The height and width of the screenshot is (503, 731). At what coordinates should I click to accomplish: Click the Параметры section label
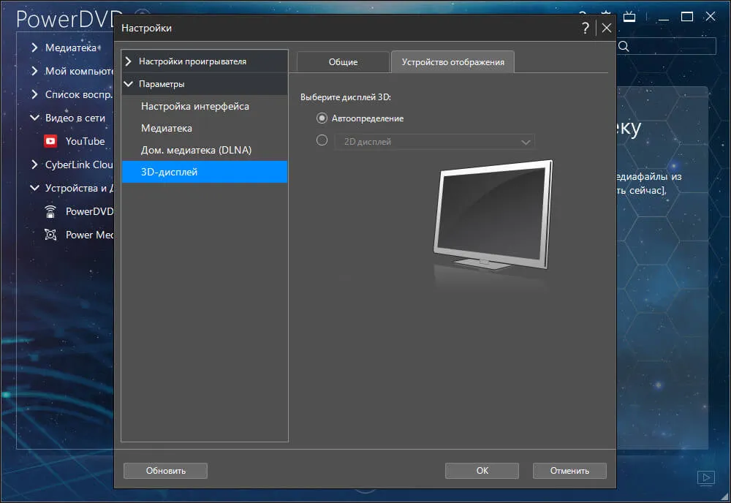(162, 84)
